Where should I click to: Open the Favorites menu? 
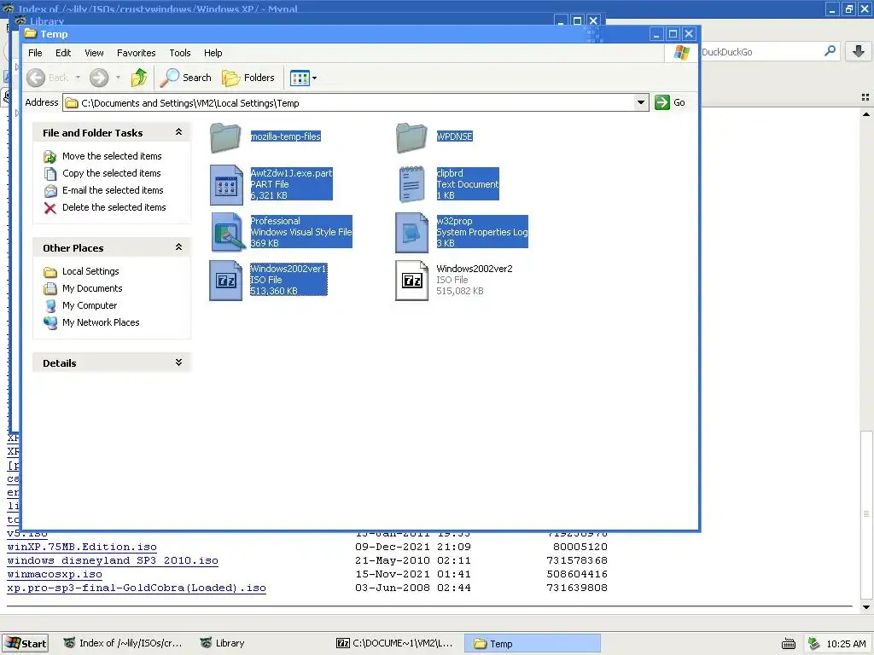136,53
